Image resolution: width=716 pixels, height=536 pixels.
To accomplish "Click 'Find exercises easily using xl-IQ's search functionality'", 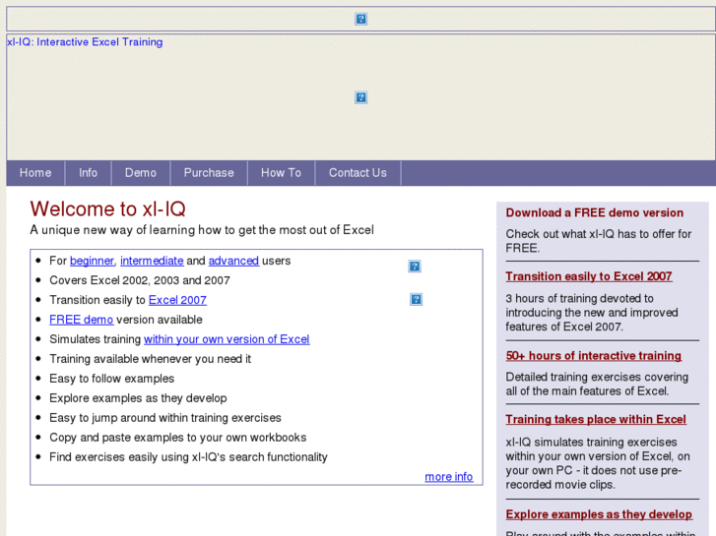I will click(x=188, y=457).
